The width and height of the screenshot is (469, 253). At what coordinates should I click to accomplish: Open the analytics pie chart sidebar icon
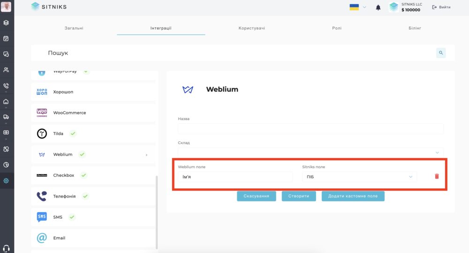tap(6, 165)
